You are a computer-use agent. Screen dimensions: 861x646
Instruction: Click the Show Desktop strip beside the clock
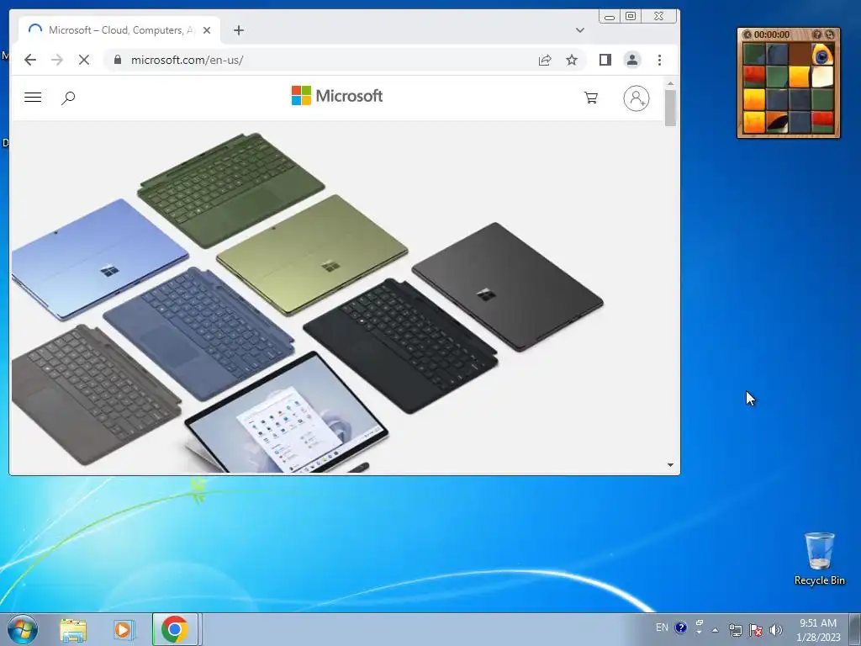click(855, 629)
